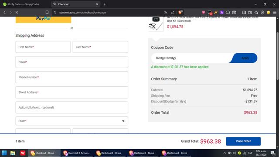Open the pink shield extension icon
The width and height of the screenshot is (279, 157).
point(204,13)
